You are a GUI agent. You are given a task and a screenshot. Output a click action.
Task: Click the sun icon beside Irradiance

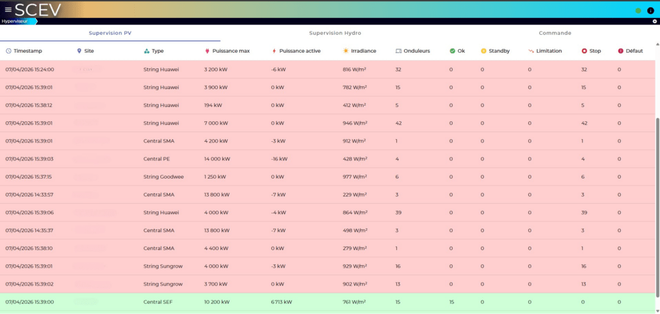(x=346, y=50)
